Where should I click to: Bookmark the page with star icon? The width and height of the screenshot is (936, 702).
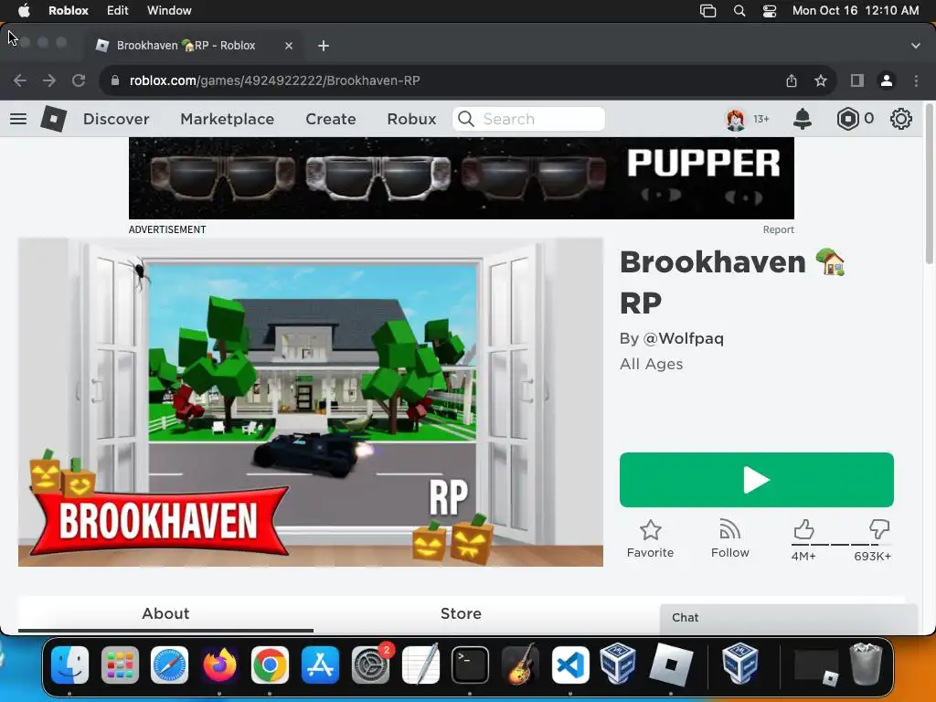point(821,80)
